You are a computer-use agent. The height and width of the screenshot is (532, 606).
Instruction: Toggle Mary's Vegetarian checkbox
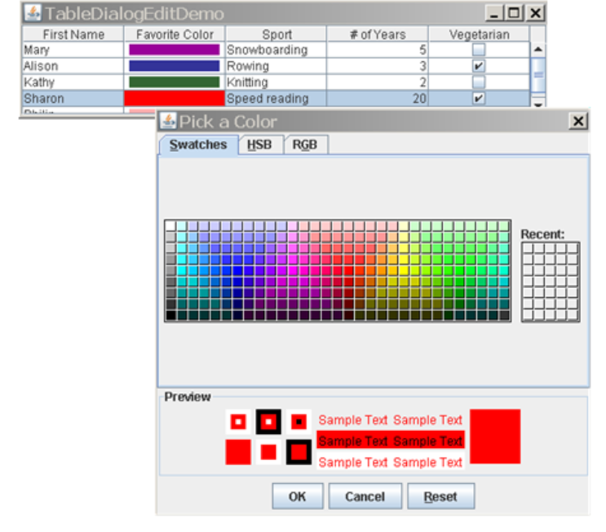pos(479,50)
